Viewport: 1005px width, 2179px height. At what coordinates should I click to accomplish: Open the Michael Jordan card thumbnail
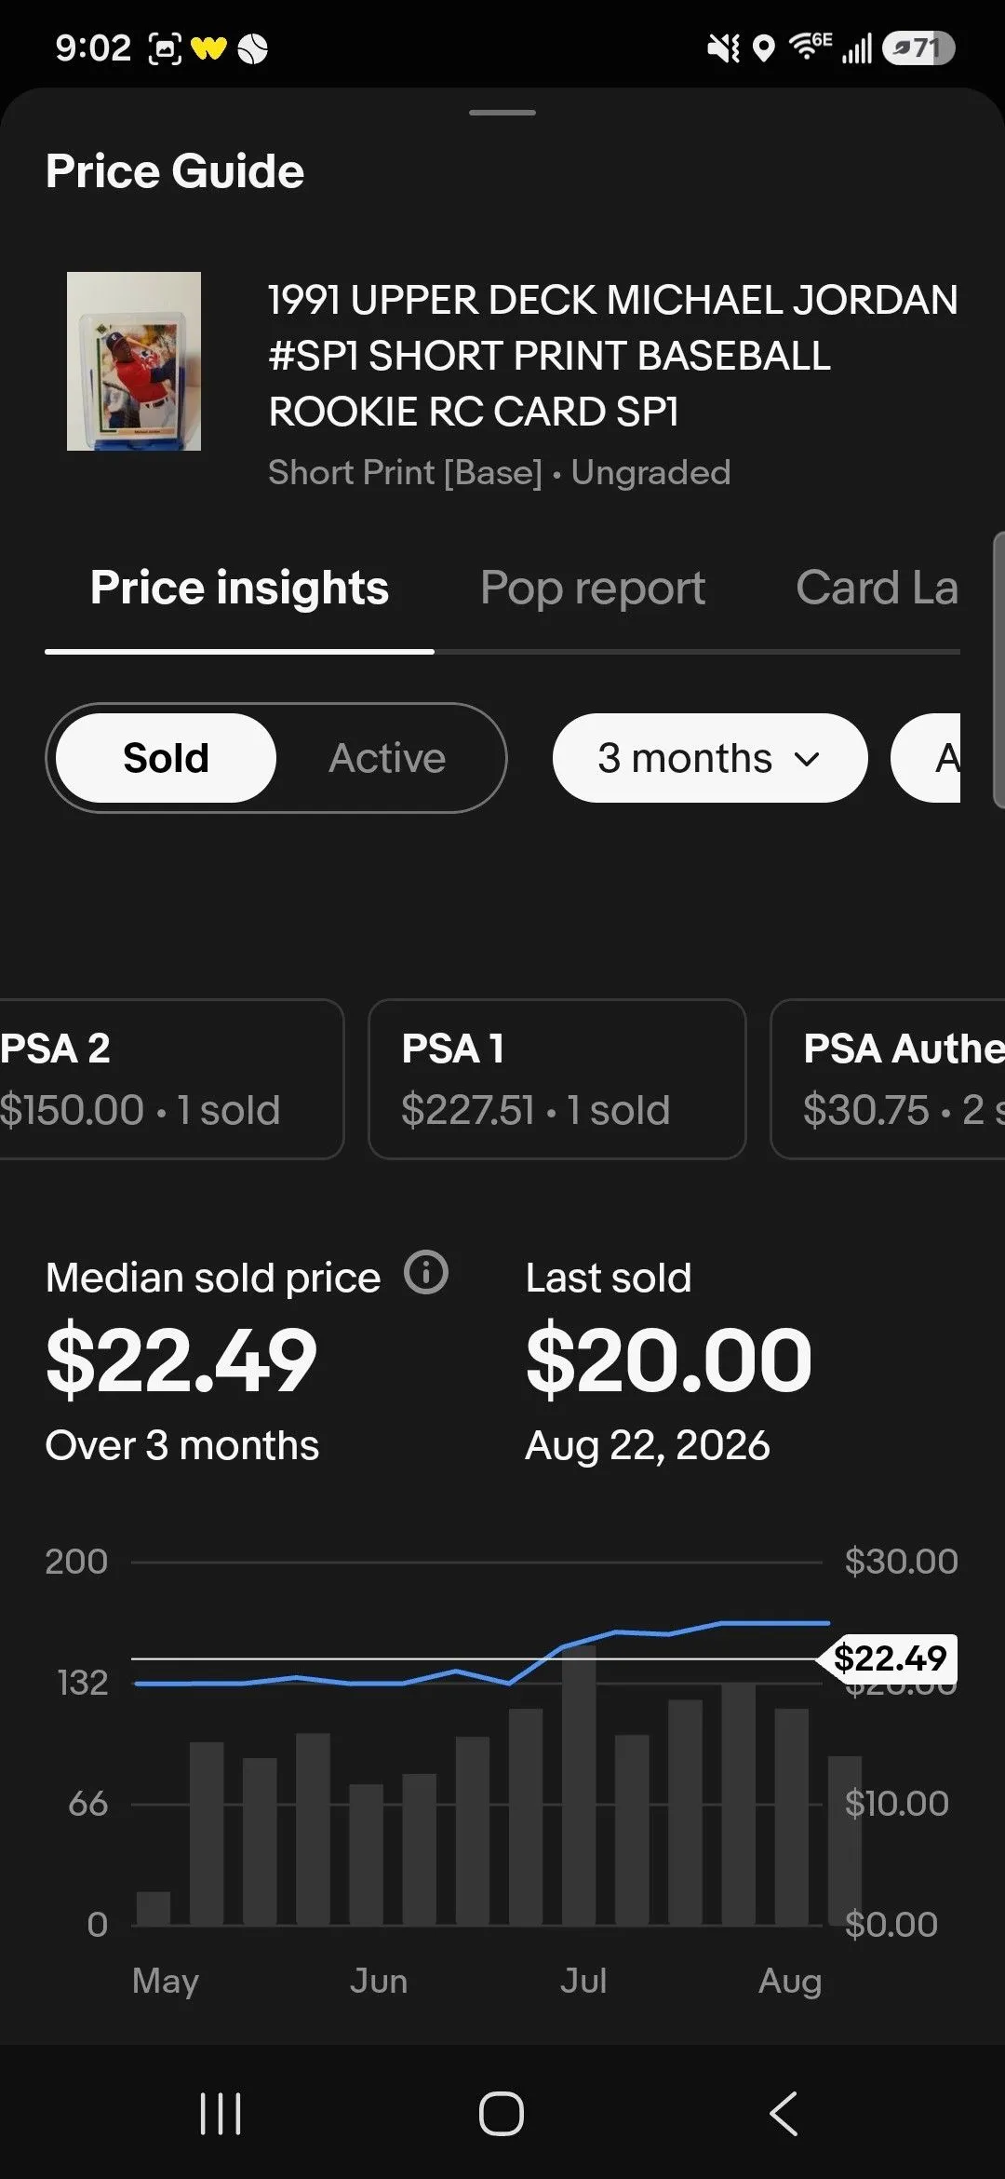pos(134,361)
